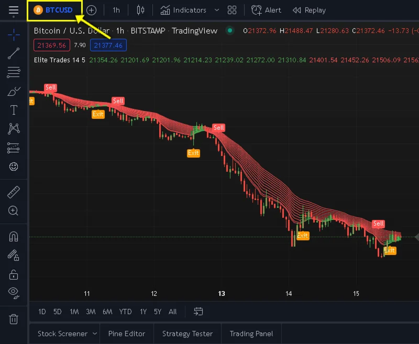Open the Trading Panel tab
419x344 pixels.
tap(251, 334)
